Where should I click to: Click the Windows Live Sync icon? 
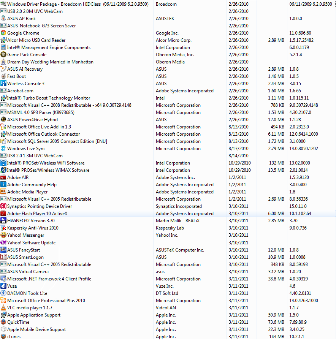pyautogui.click(x=3, y=148)
